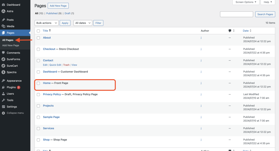Expand the Help panel

click(268, 2)
